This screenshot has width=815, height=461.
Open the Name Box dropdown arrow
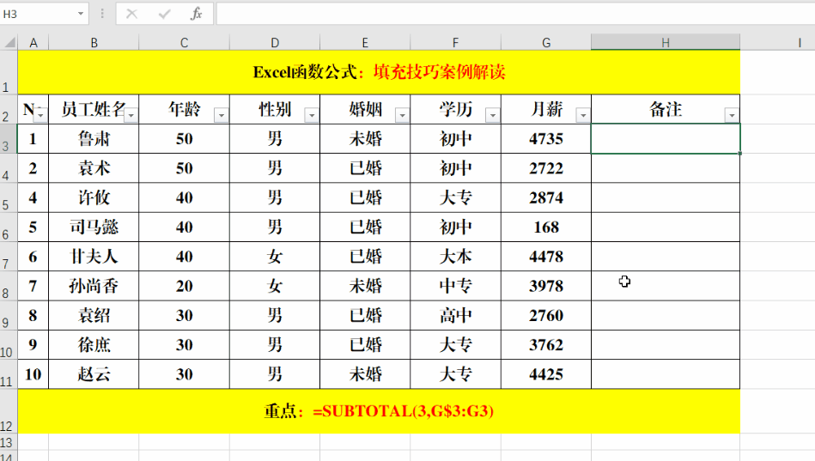click(x=81, y=14)
